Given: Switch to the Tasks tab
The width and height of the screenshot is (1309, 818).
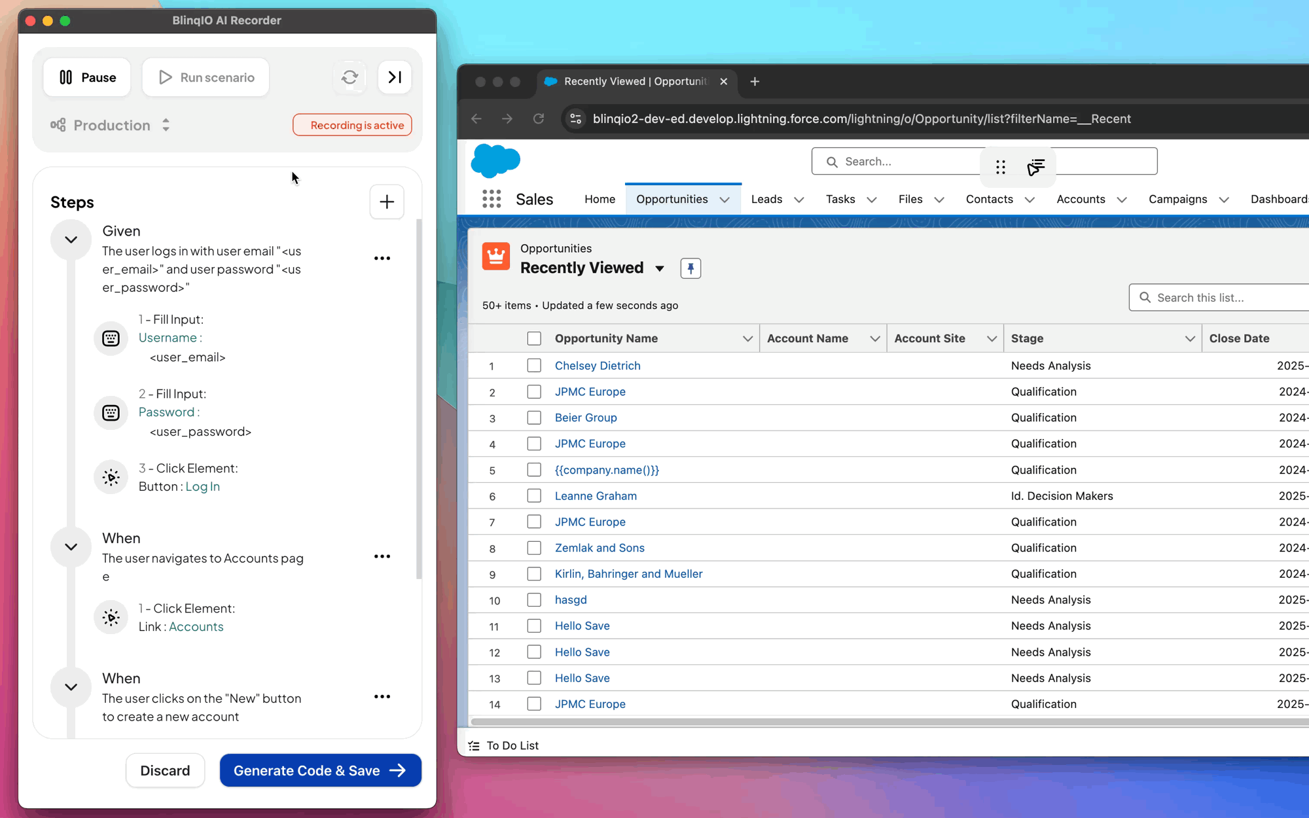Looking at the screenshot, I should point(840,199).
